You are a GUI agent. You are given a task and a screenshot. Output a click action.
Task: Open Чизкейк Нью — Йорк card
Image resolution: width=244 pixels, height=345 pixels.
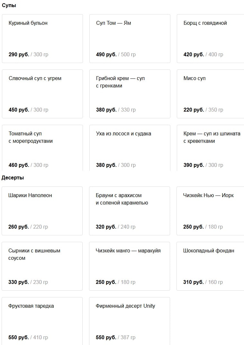point(210,211)
